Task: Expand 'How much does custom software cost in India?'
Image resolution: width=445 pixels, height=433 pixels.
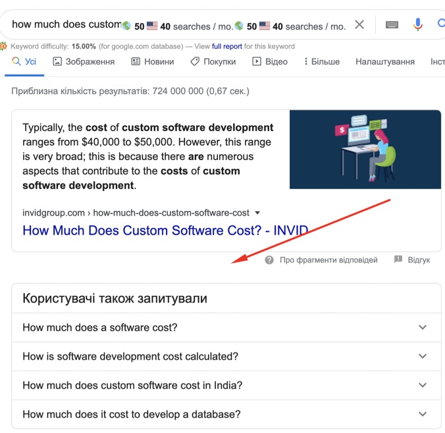Action: [x=225, y=386]
